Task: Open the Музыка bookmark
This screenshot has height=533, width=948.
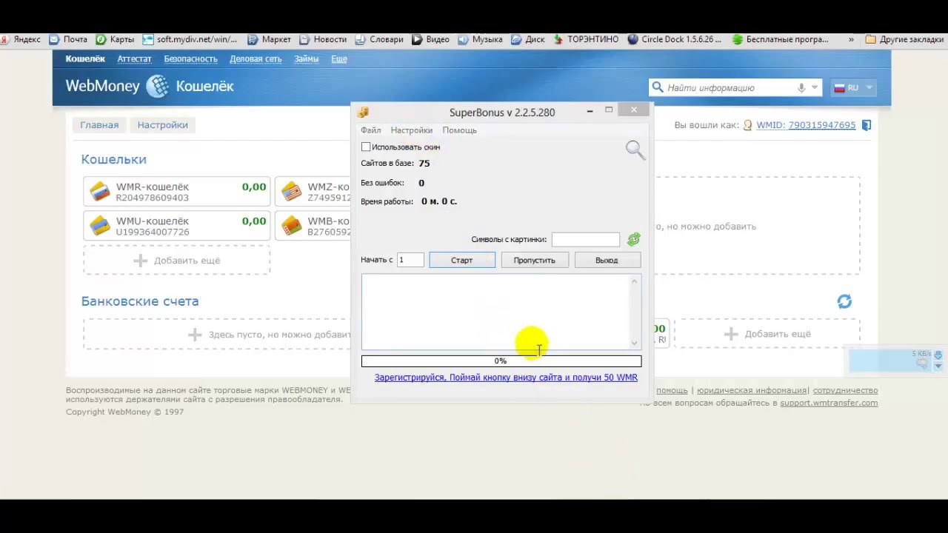Action: pos(480,39)
